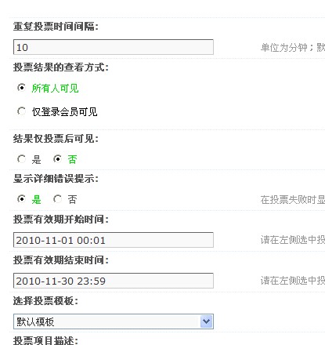Viewport: 325px width, 345px height.
Task: Focus the 重复投票时间间隔 input showing 10
Action: pyautogui.click(x=114, y=47)
